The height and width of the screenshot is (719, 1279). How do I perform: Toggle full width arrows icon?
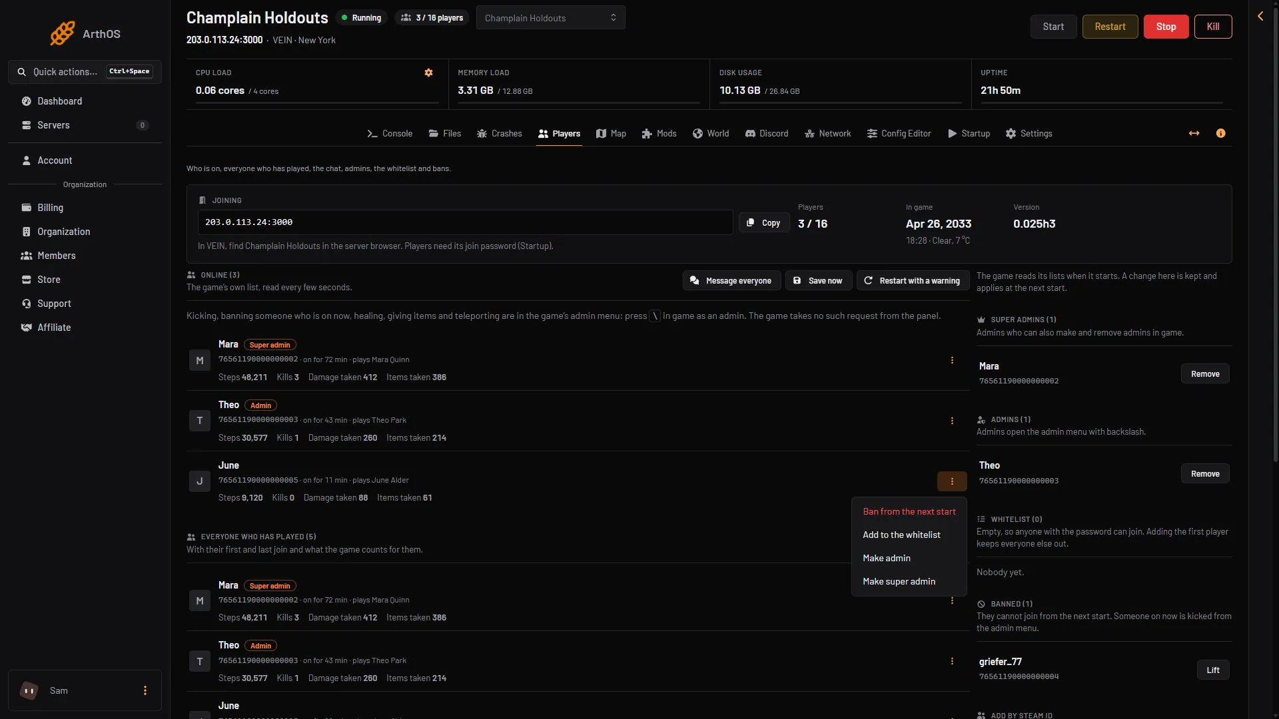(x=1194, y=133)
